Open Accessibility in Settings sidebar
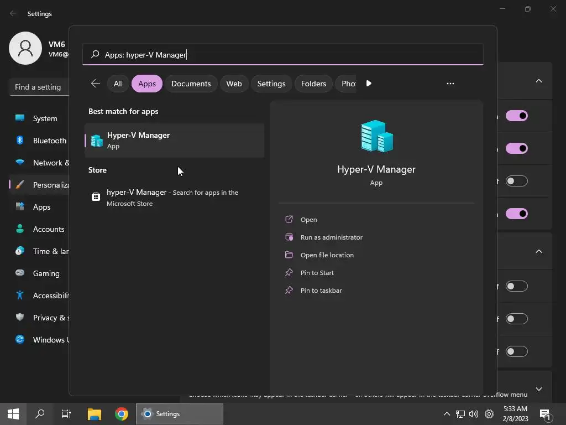 click(39, 296)
